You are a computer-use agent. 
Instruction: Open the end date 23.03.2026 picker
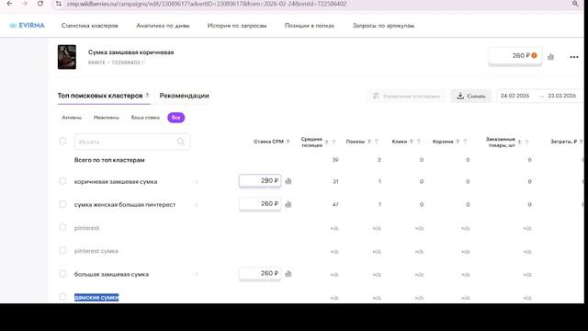click(561, 96)
